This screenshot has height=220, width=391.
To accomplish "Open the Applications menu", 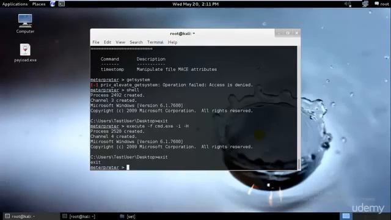I will point(15,4).
